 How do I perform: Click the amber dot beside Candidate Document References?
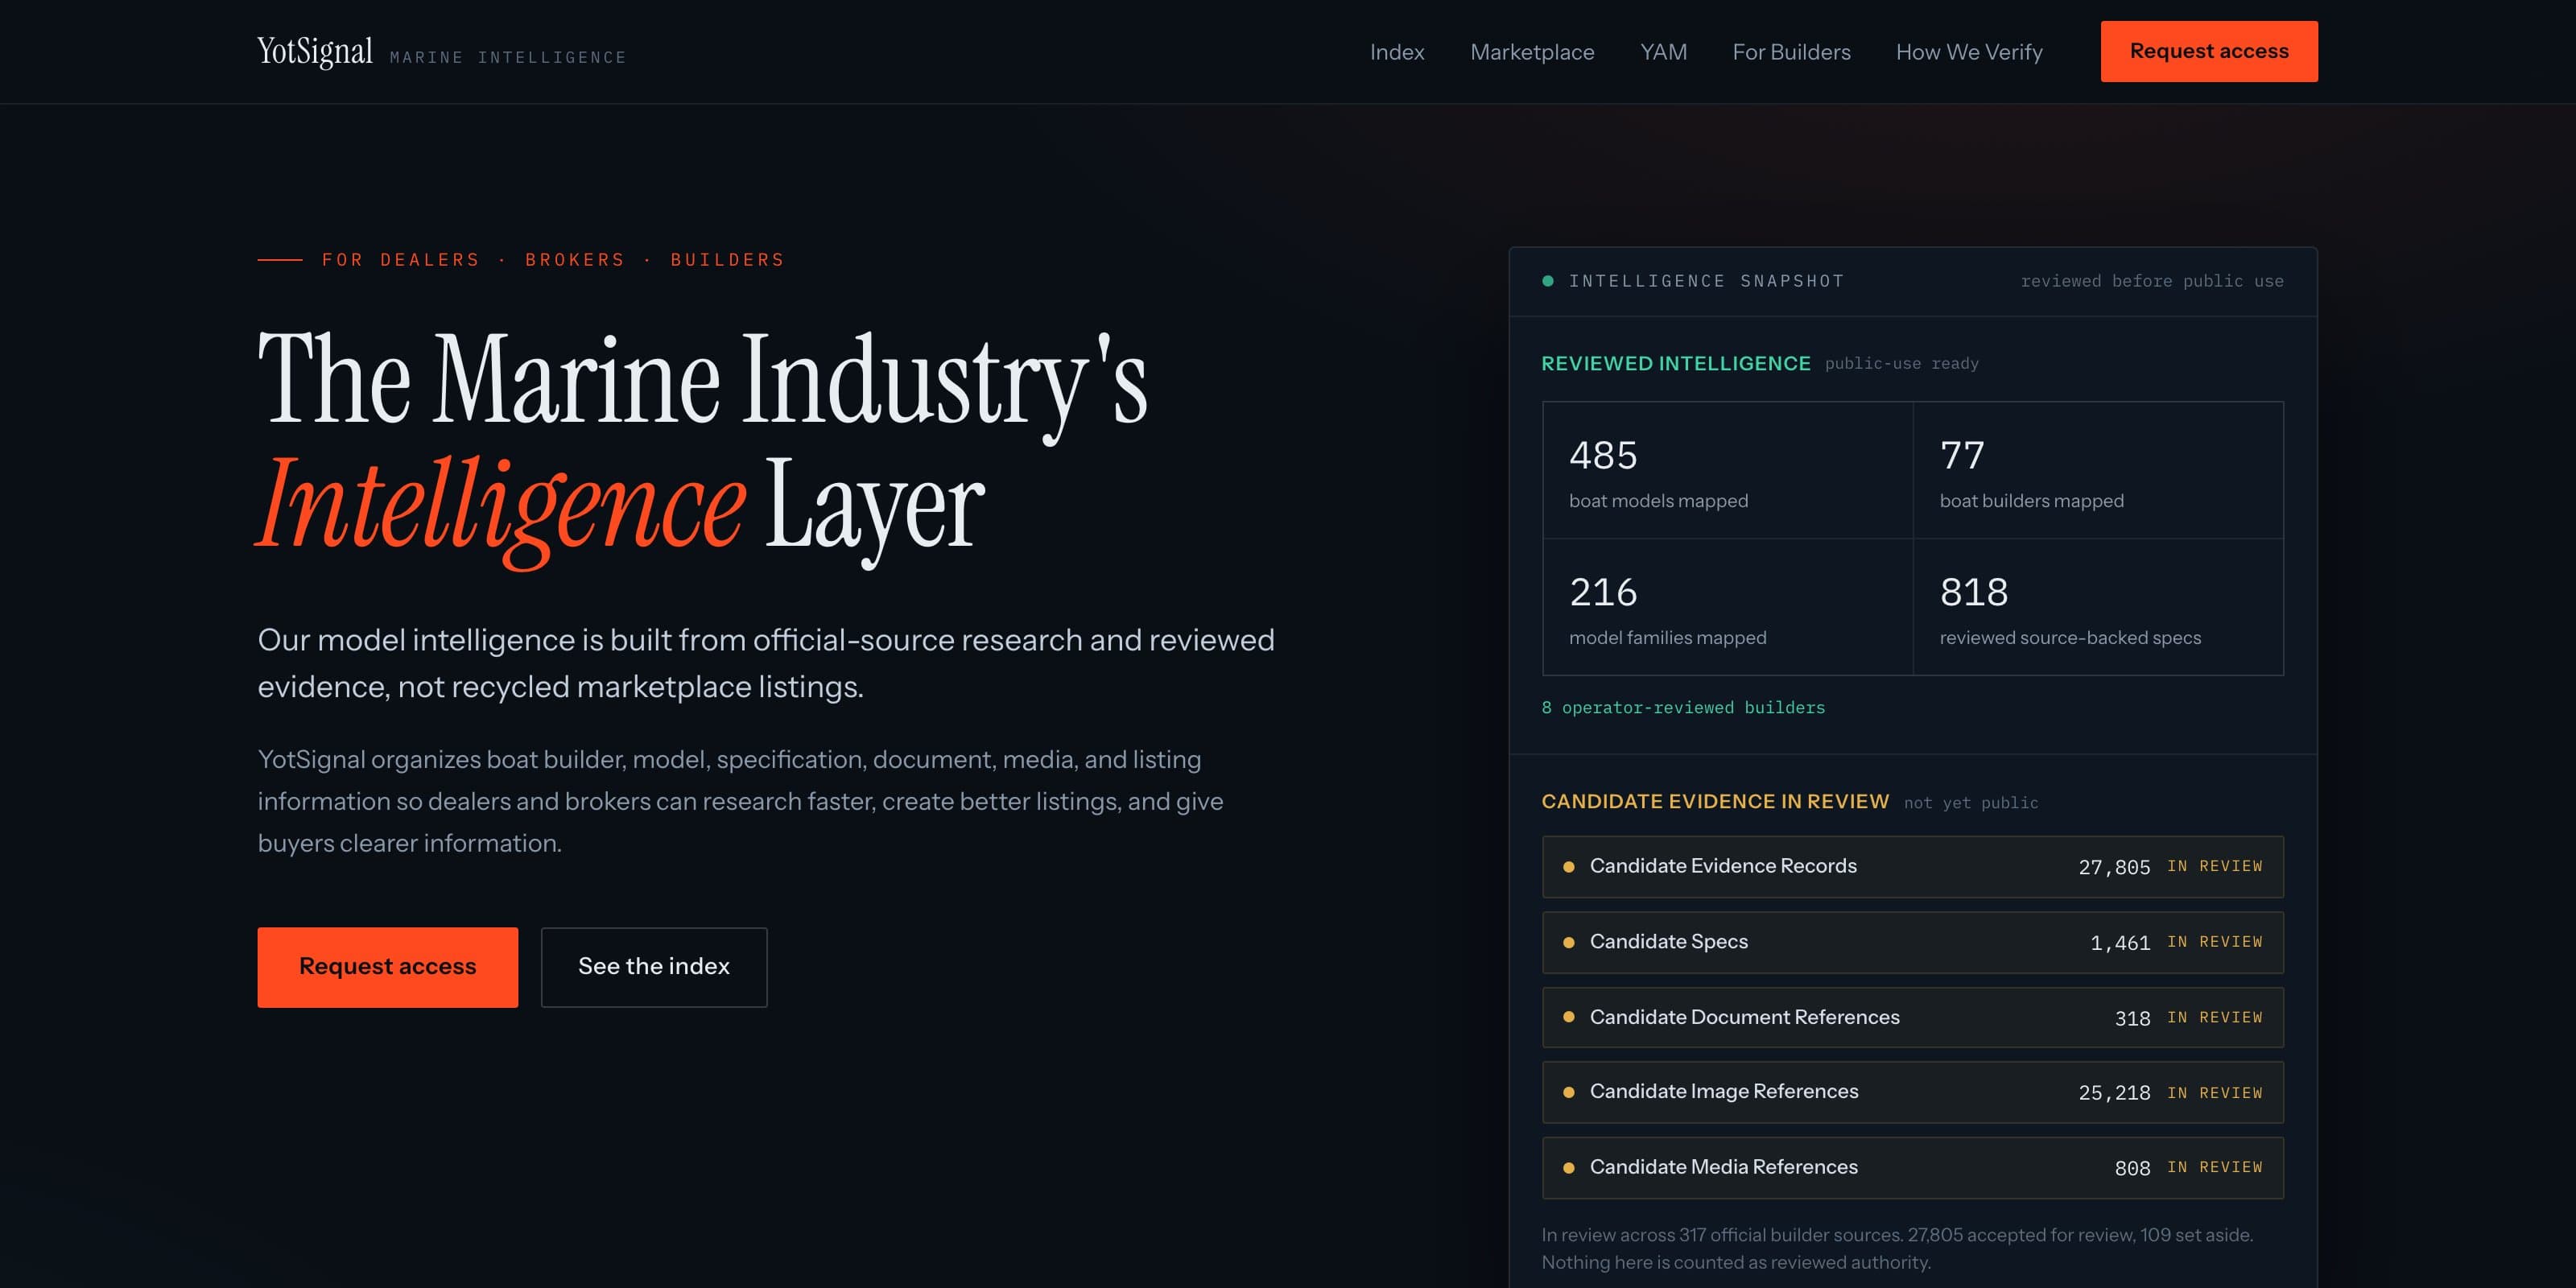pyautogui.click(x=1568, y=1017)
